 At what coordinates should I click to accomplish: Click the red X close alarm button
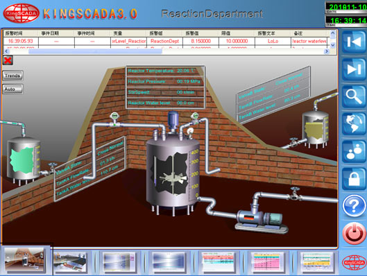click(8, 60)
